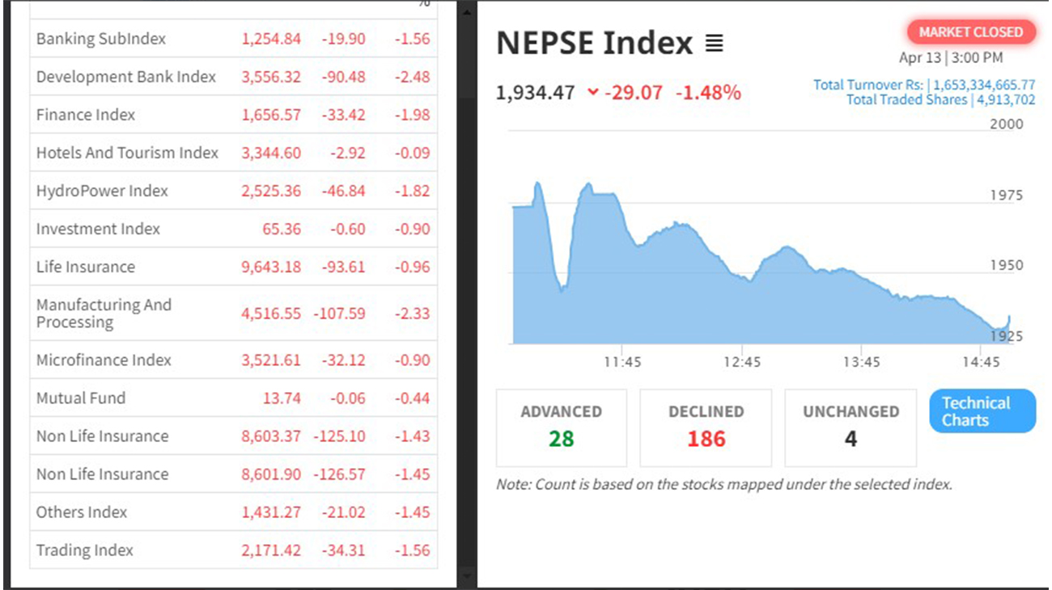Select the Life Insurance sub-index

point(86,267)
